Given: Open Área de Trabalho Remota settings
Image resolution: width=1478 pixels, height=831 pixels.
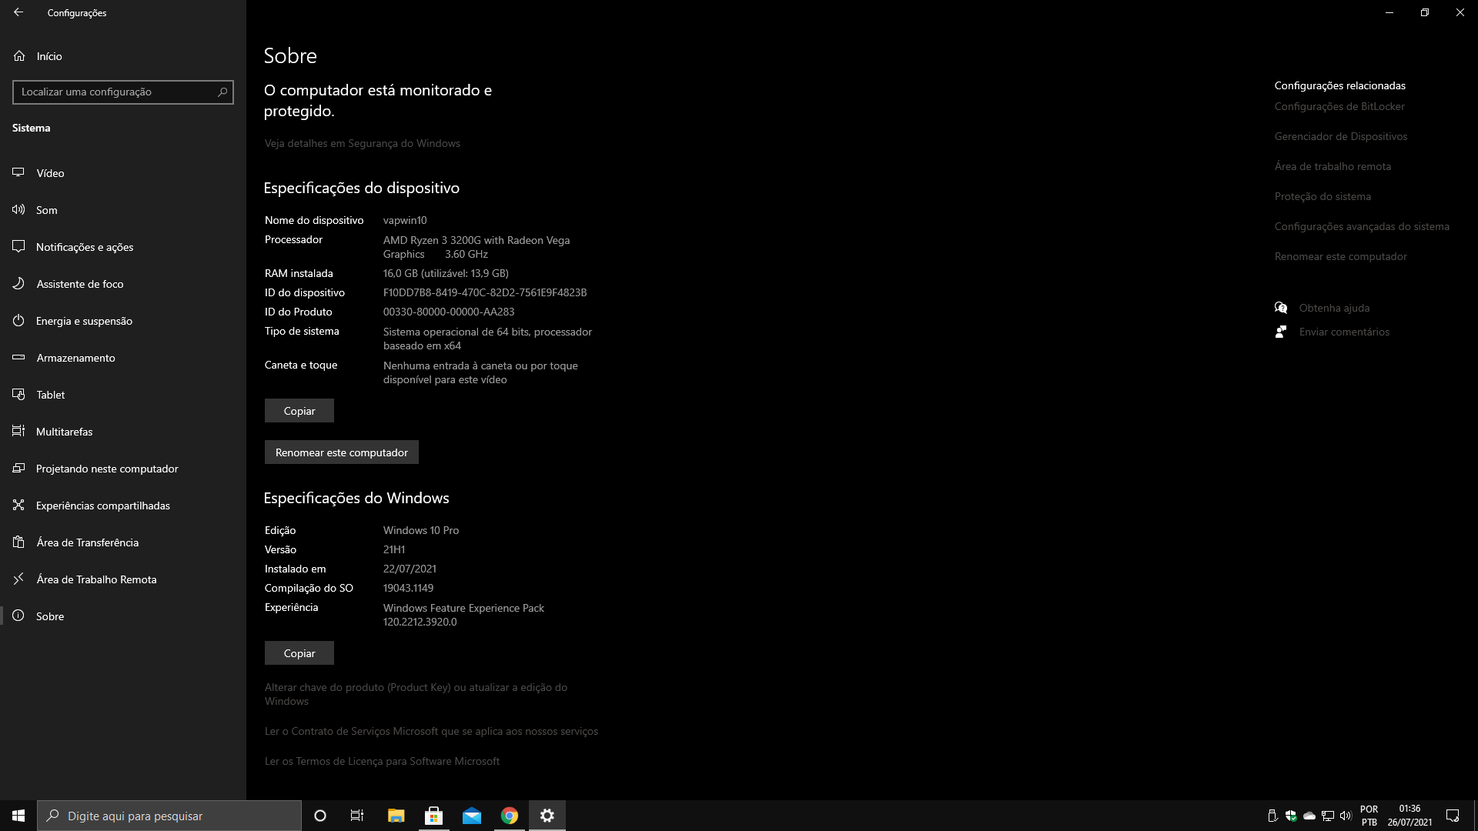Looking at the screenshot, I should click(123, 579).
